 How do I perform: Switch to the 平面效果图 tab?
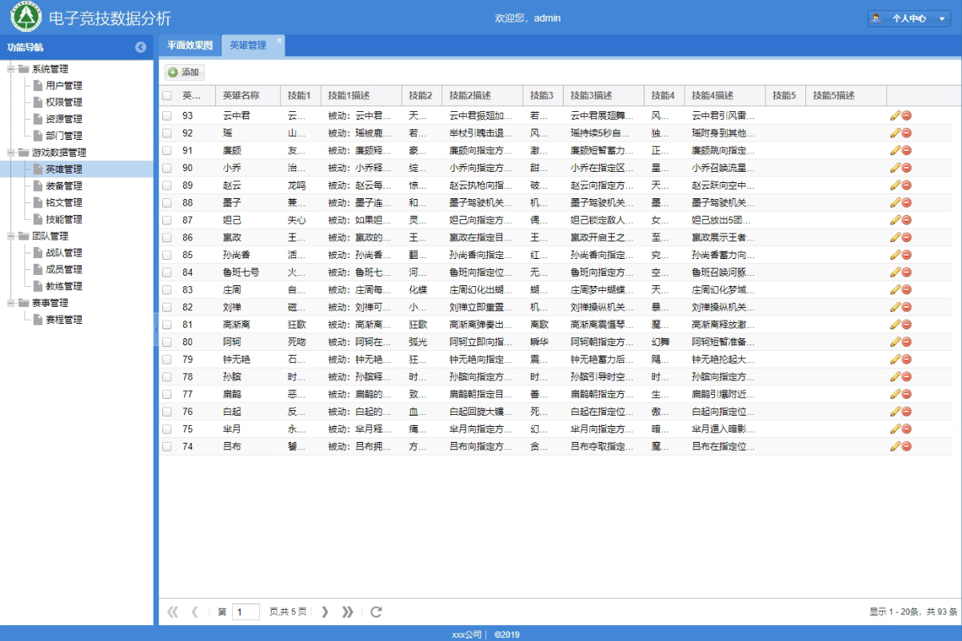(x=190, y=46)
